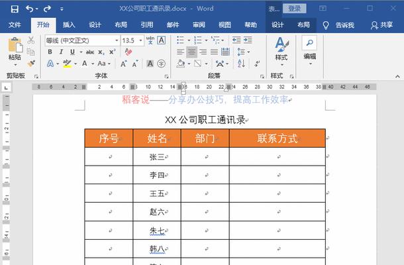
Task: Click the 登录 sign-in button
Action: click(x=295, y=9)
